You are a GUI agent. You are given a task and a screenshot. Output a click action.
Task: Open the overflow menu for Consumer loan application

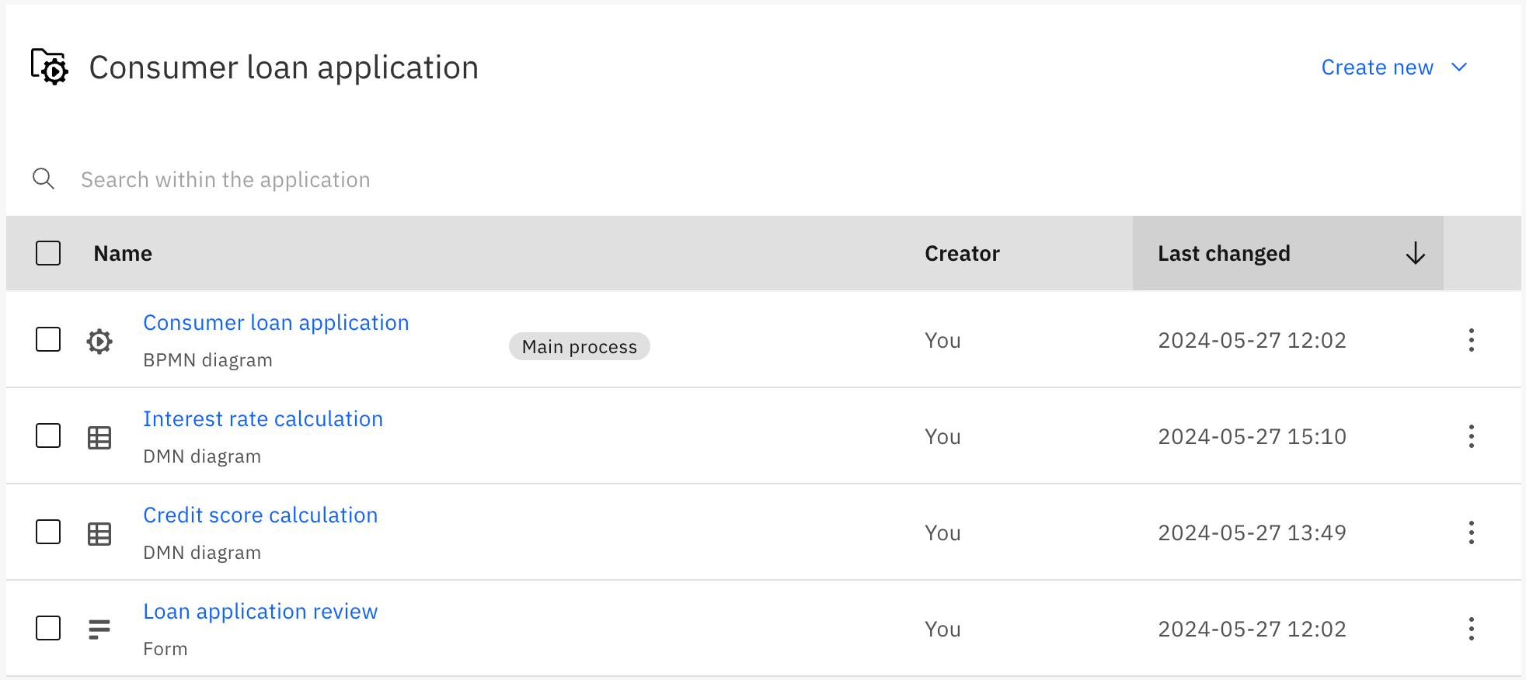point(1471,340)
